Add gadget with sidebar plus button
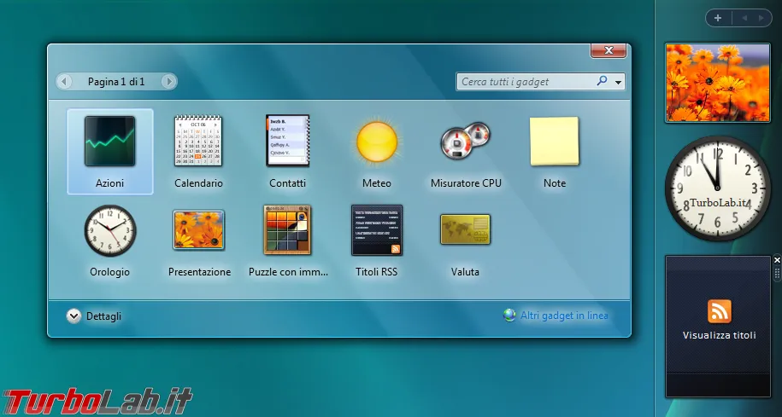The width and height of the screenshot is (782, 417). [718, 19]
